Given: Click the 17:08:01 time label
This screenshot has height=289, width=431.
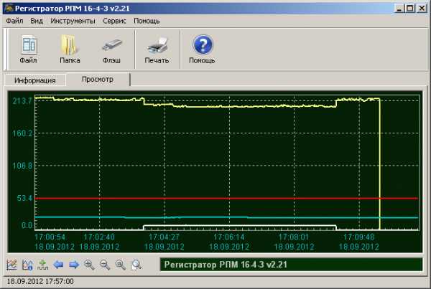Looking at the screenshot, I should point(294,237).
